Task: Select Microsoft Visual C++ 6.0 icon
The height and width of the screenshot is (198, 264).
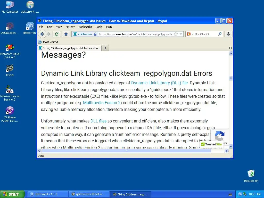Action: click(x=10, y=51)
